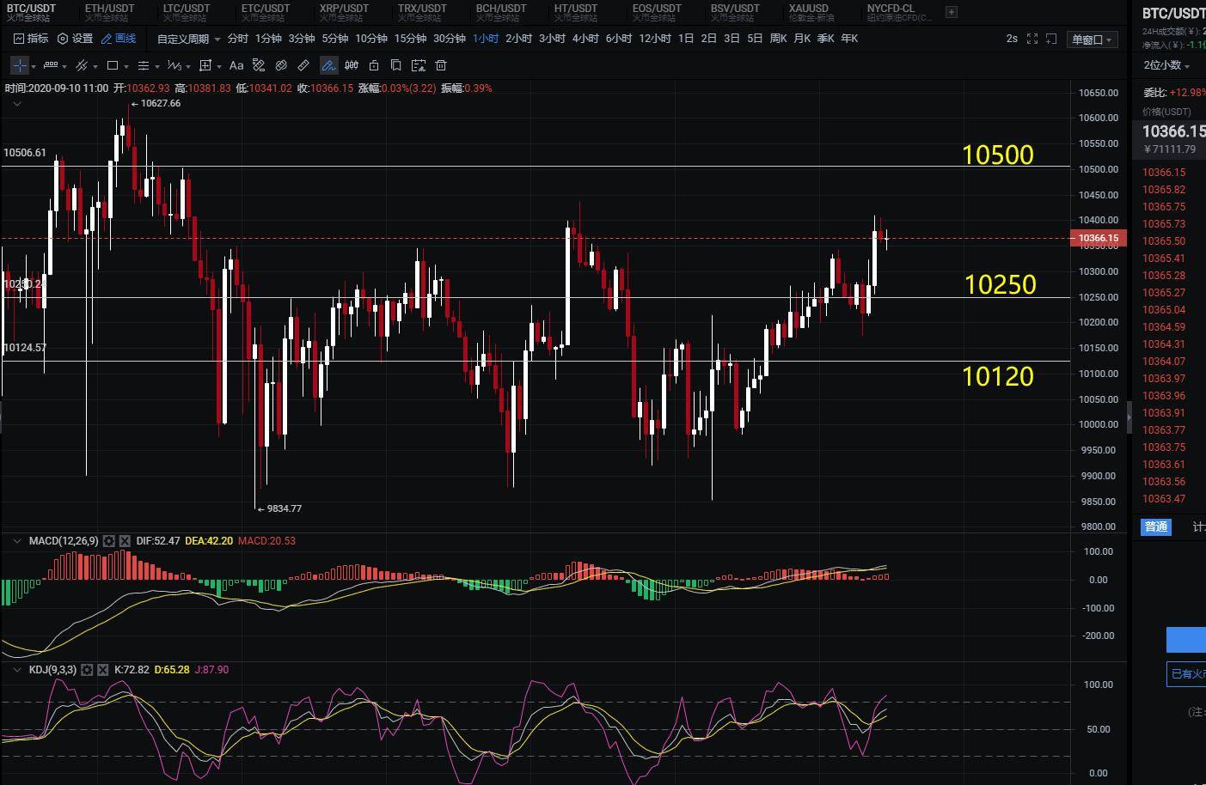Viewport: 1206px width, 785px height.
Task: Click the right sidebar collapse handle
Action: pos(1129,417)
